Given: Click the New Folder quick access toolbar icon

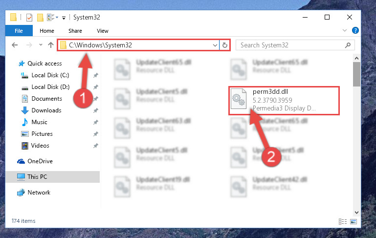Looking at the screenshot, I should tap(40, 18).
